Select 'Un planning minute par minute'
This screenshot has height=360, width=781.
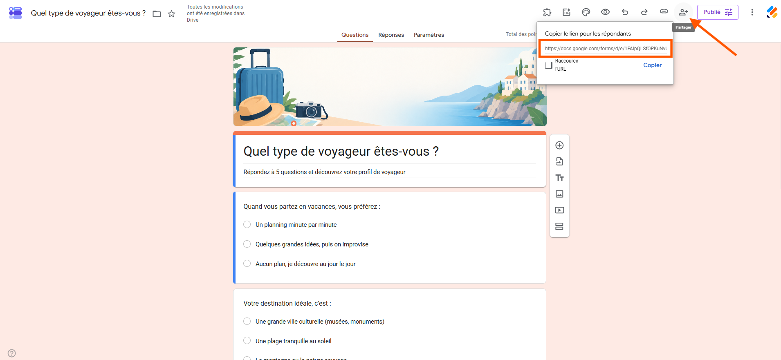[x=247, y=224]
